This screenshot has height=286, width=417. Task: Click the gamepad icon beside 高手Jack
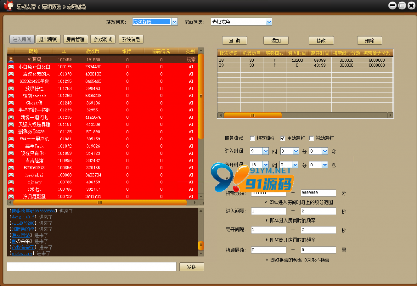point(11,146)
